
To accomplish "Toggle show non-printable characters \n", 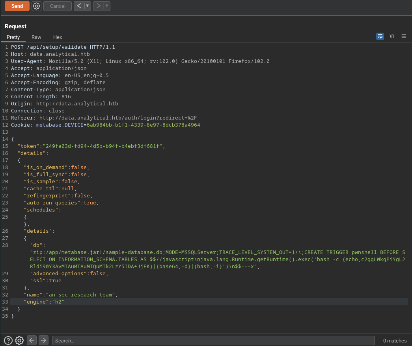I will [392, 36].
